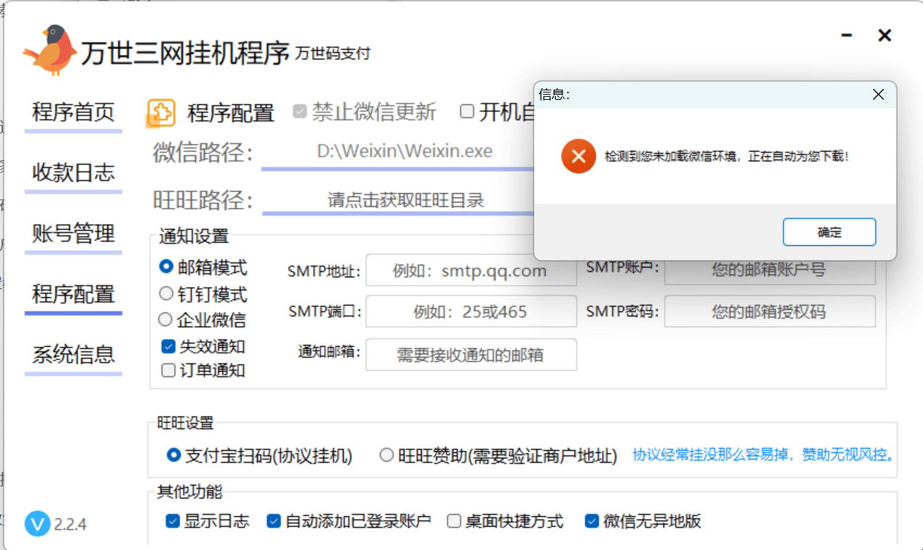
Task: Click the 通知设置 group label
Action: [x=193, y=236]
